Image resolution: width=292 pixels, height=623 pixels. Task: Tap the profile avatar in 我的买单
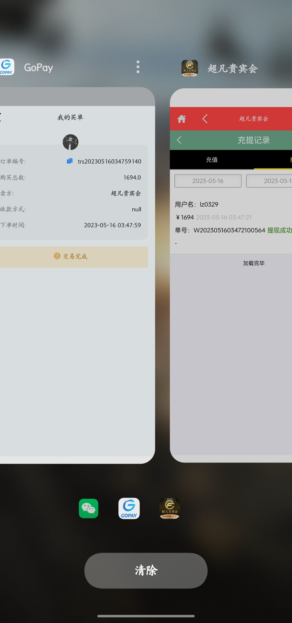coord(71,142)
